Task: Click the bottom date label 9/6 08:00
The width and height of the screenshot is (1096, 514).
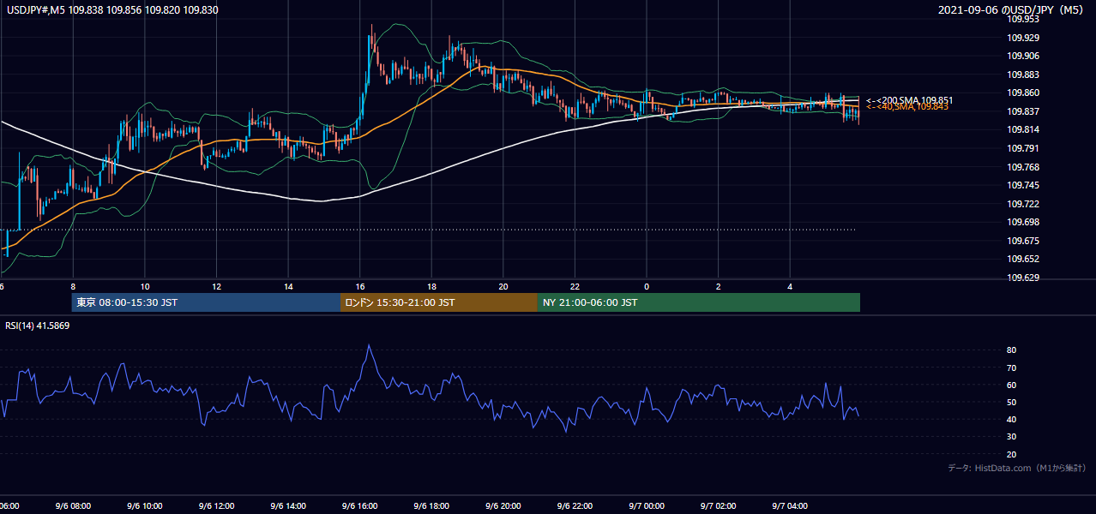Action: (x=72, y=506)
